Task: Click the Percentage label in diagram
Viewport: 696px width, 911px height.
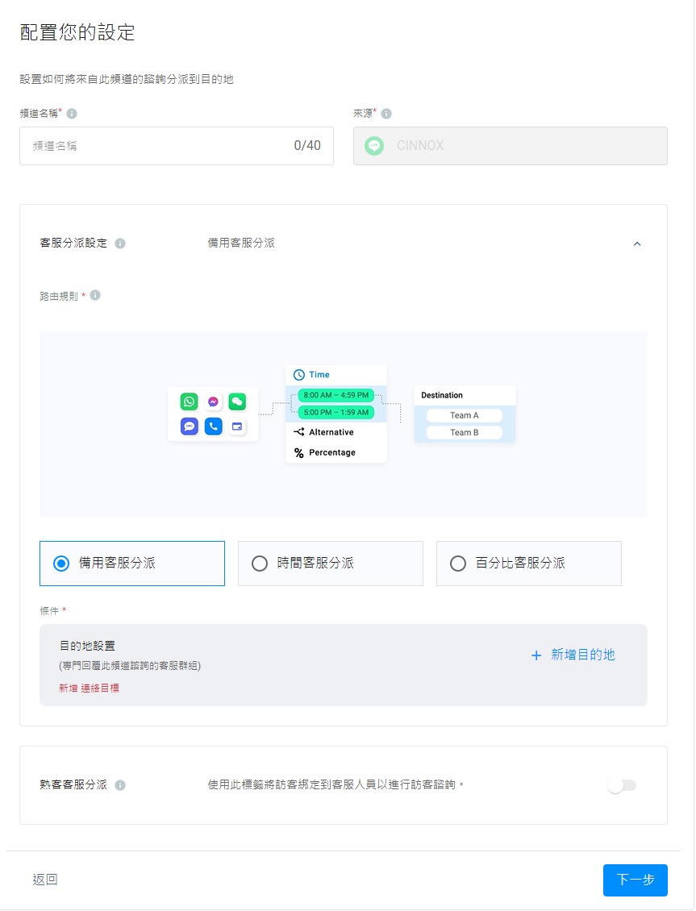Action: pyautogui.click(x=332, y=452)
